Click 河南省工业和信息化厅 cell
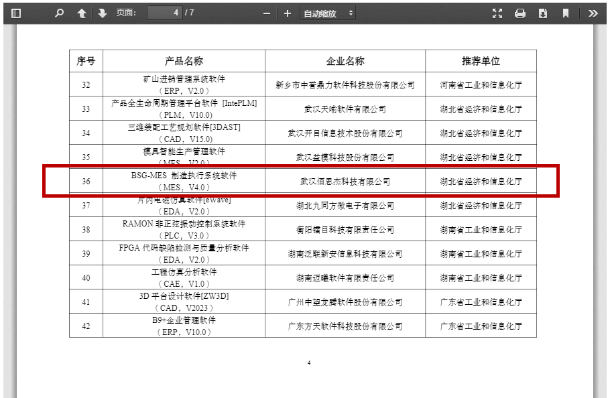Viewport: 610px width, 398px height. click(x=481, y=85)
